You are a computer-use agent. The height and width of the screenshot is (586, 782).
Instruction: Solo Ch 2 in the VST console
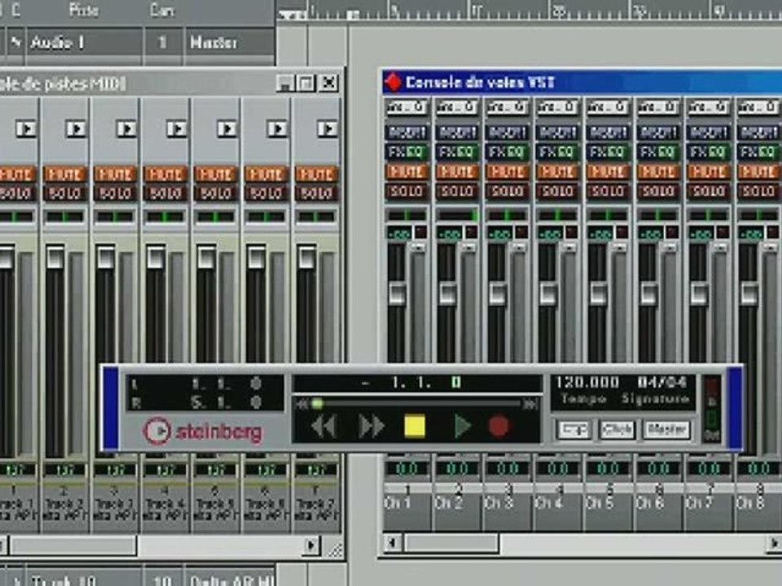point(457,190)
